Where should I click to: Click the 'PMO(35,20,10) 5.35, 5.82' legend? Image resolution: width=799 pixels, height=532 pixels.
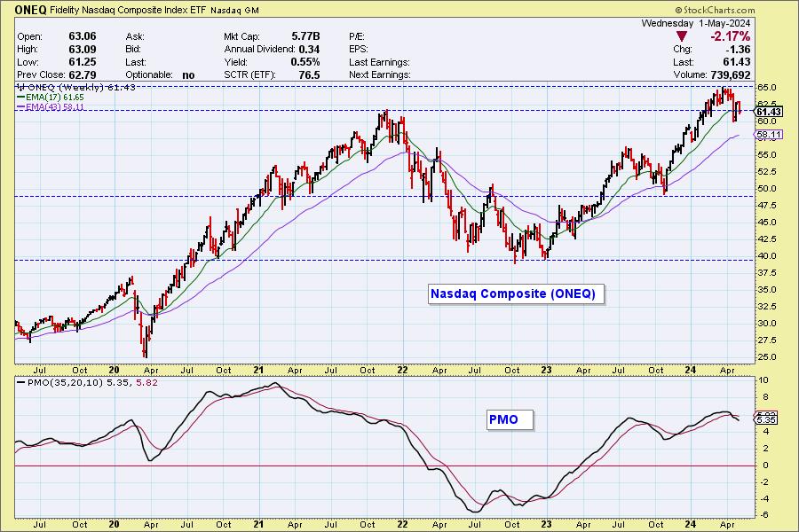point(87,382)
